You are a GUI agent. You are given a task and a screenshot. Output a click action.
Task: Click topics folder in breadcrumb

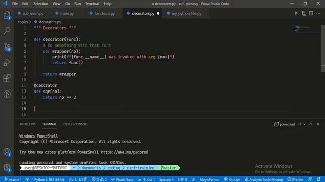tap(23, 22)
